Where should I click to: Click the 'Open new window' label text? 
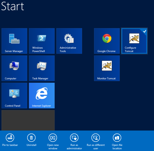coord(53,147)
